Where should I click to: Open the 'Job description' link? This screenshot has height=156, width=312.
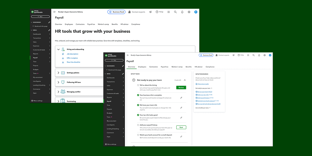pyautogui.click(x=72, y=54)
